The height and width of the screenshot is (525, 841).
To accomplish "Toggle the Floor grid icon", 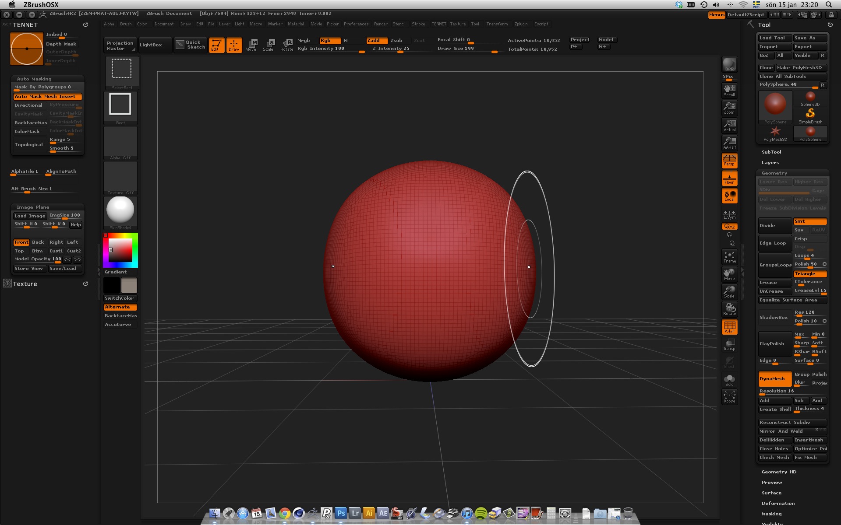I will pos(729,178).
